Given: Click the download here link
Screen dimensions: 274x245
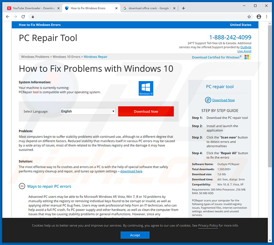Looking at the screenshot, I should pyautogui.click(x=131, y=171).
